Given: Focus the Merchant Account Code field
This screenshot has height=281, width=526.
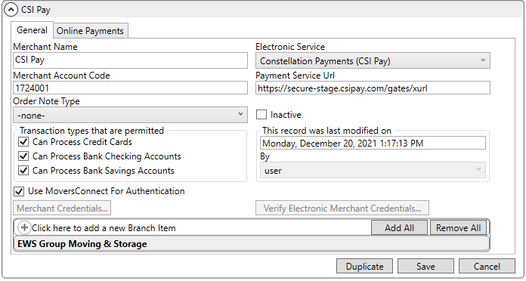Looking at the screenshot, I should [130, 88].
